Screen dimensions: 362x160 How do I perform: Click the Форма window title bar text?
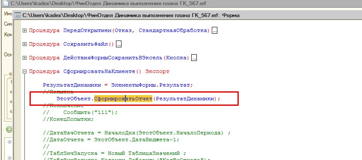(131, 15)
